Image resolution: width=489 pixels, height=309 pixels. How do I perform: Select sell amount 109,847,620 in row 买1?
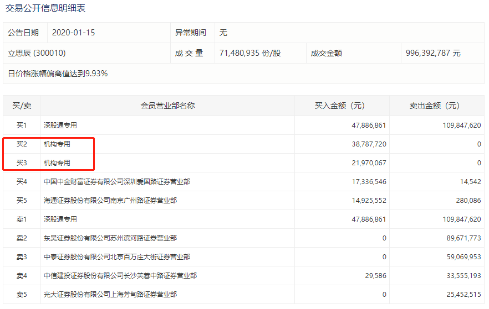coord(462,125)
